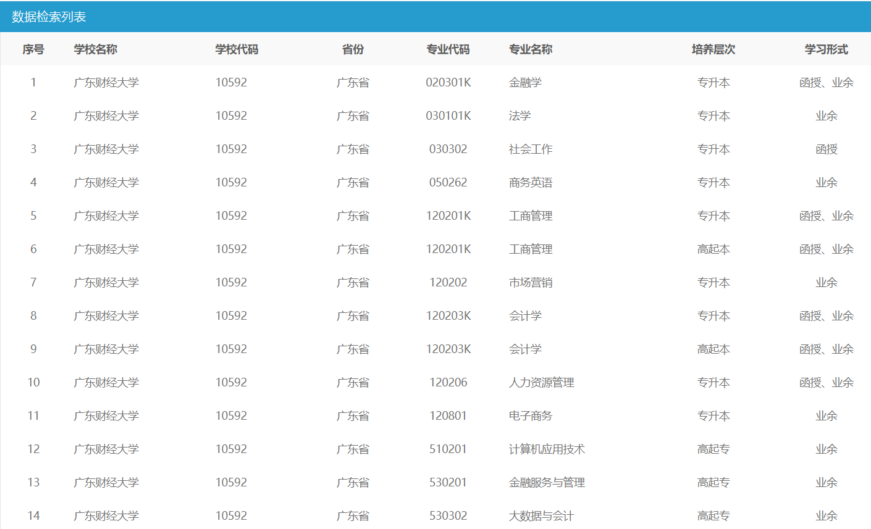871x529 pixels.
Task: Click major code 120203K in row 9
Action: pos(448,349)
